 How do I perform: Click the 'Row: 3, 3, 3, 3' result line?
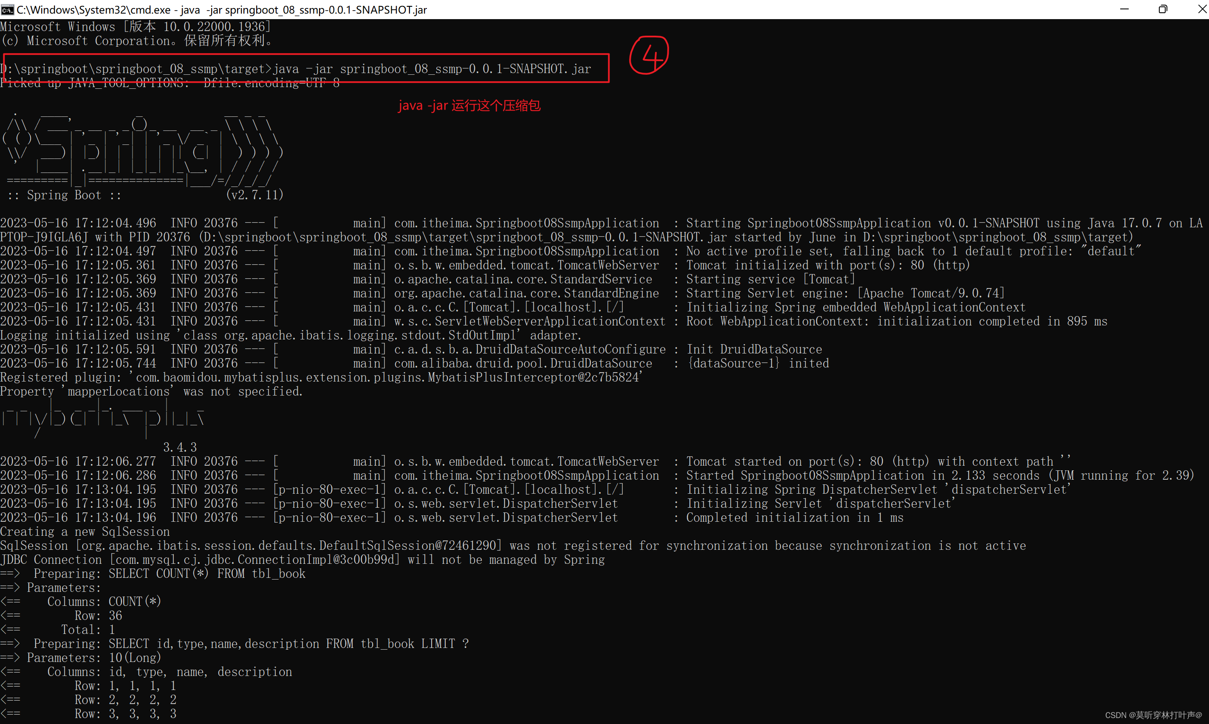(x=88, y=714)
